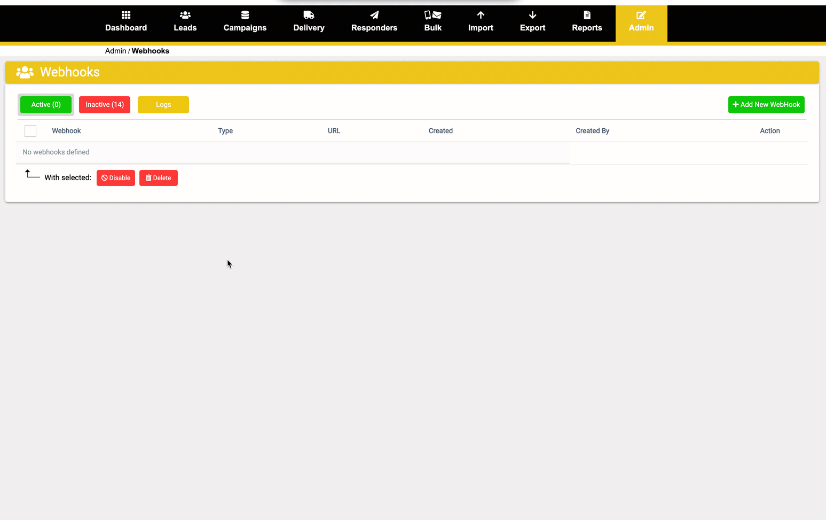Click the Bulk phone and envelope icon
This screenshot has height=520, width=826.
(433, 15)
